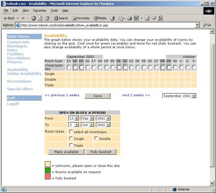This screenshot has width=216, height=193.
Task: Click the Refresh page icon
Action: click(x=40, y=18)
